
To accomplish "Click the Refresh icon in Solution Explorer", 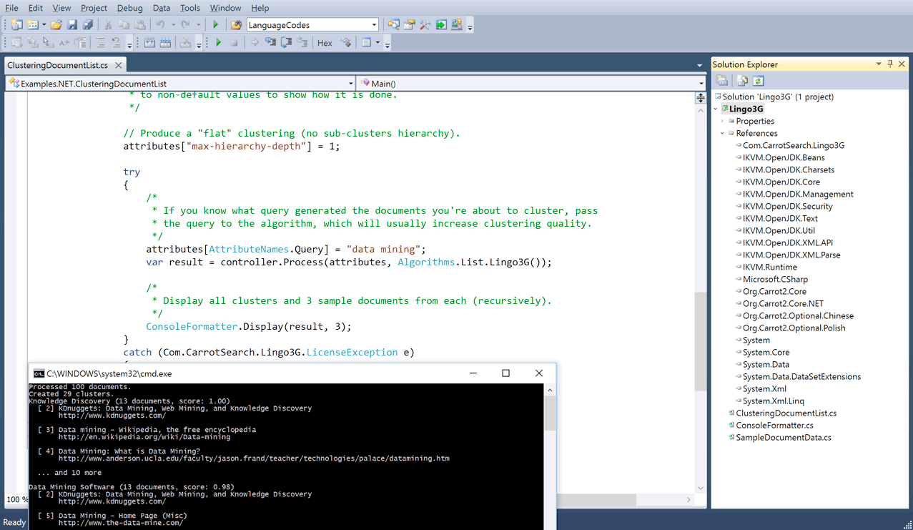I will pos(759,81).
